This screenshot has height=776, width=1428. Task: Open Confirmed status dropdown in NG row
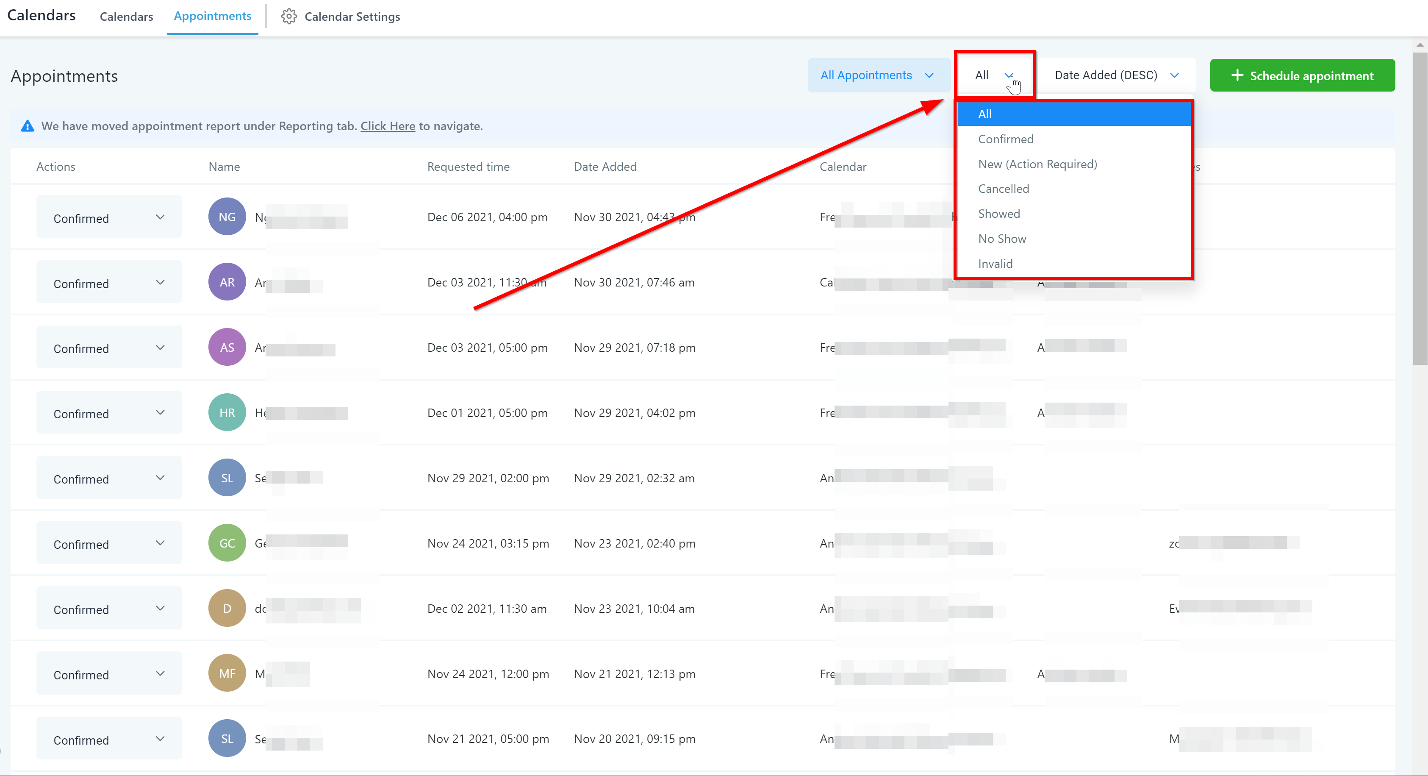[108, 217]
